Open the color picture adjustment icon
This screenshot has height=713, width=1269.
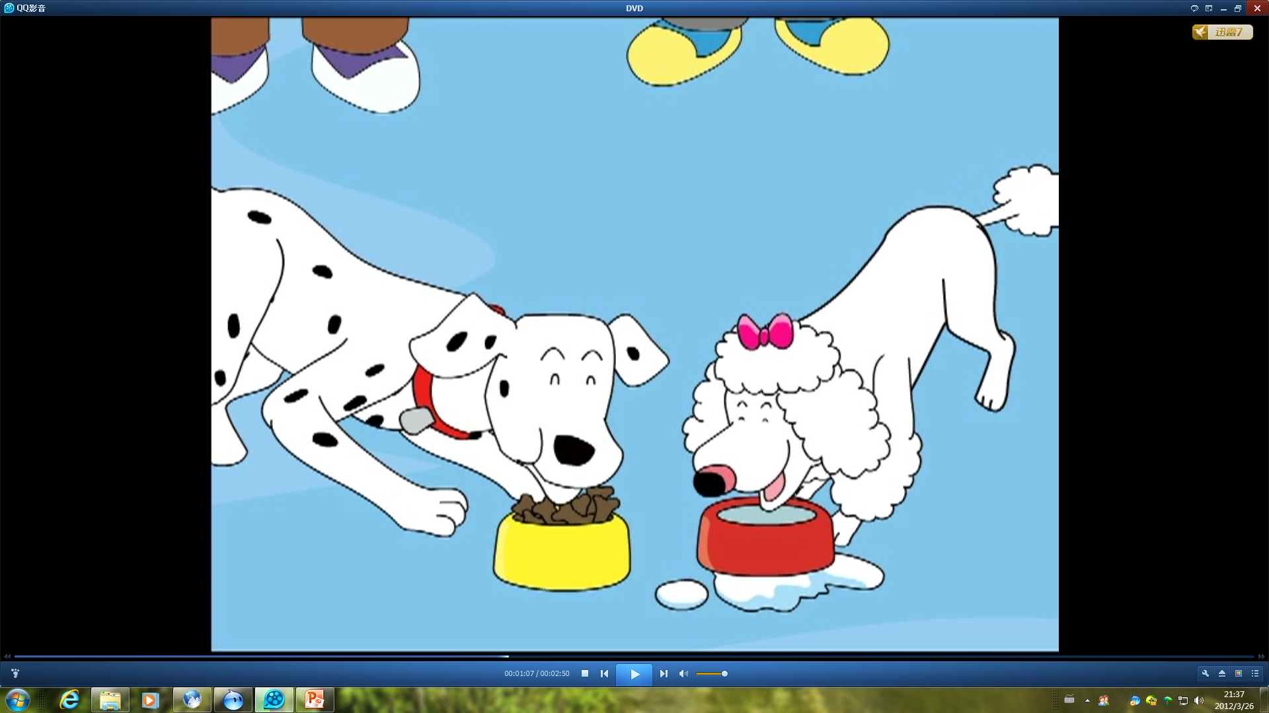pos(1239,673)
